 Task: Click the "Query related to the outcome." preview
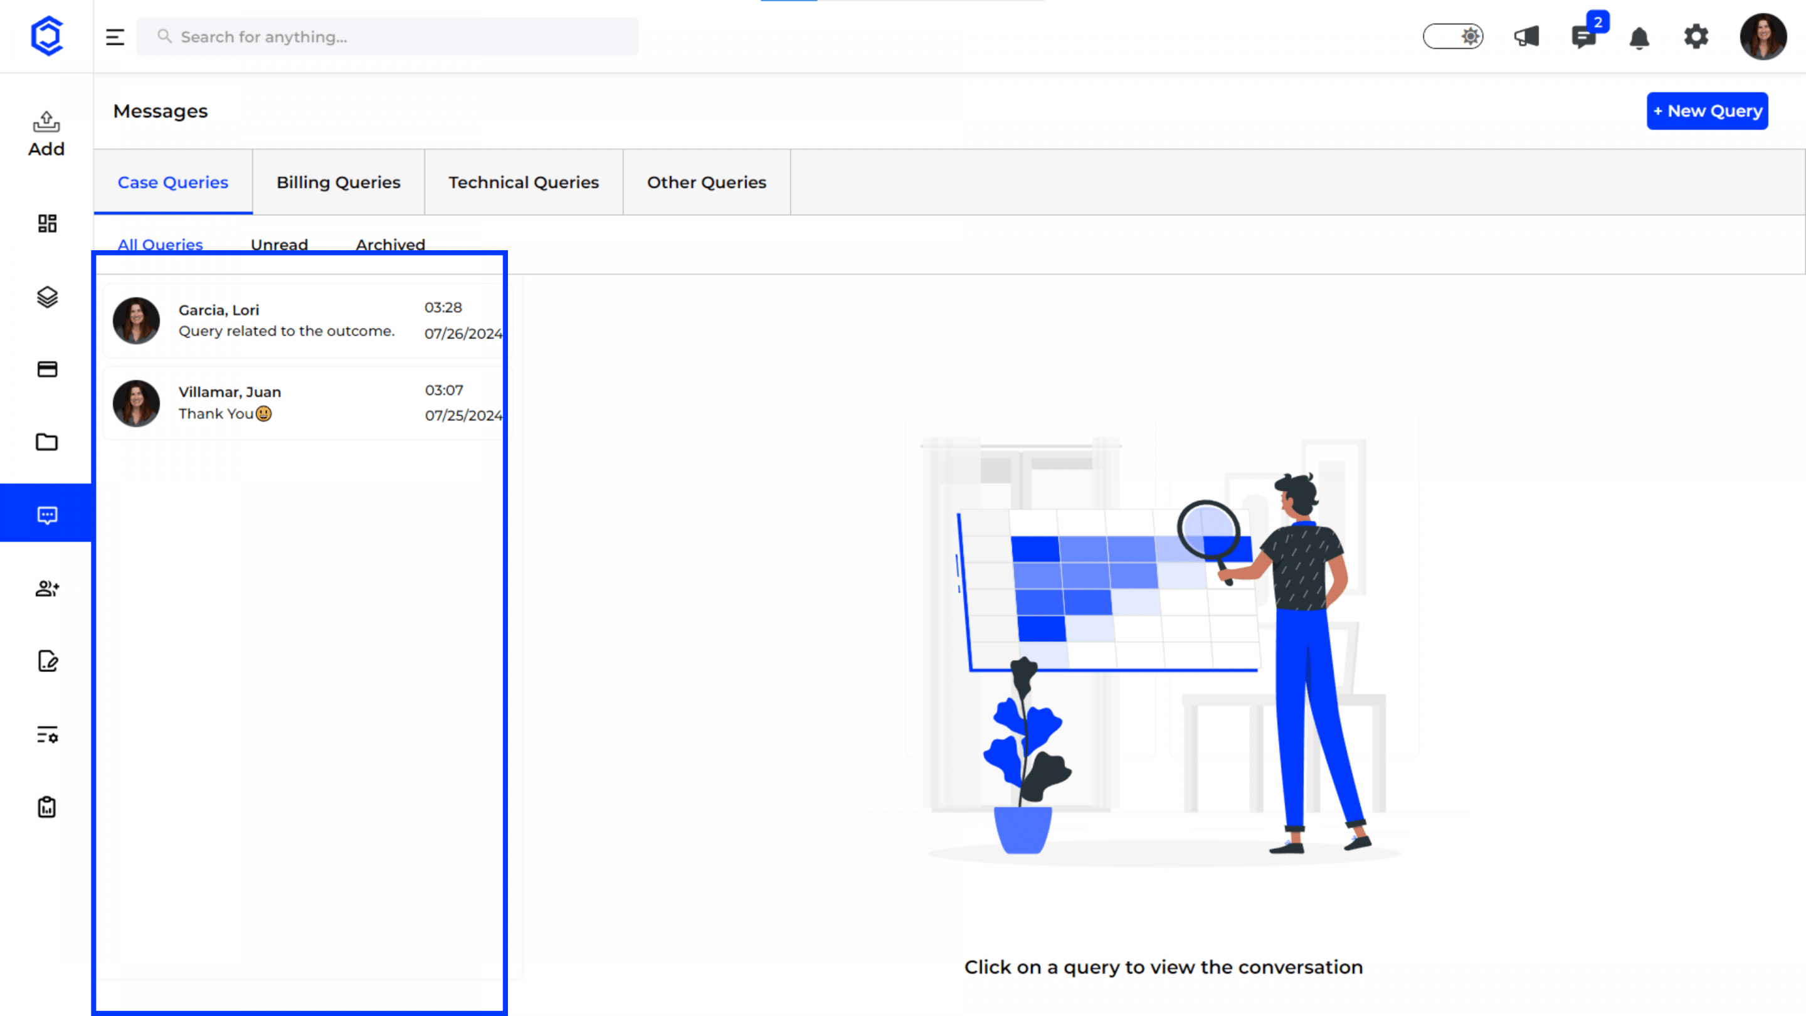pos(287,331)
